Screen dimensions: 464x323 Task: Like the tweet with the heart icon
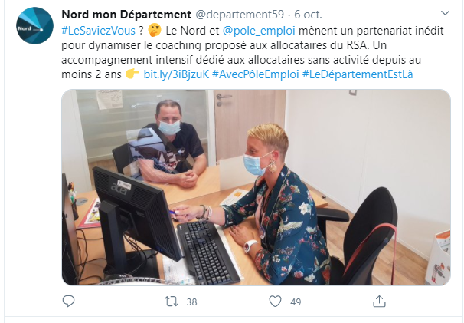click(275, 302)
